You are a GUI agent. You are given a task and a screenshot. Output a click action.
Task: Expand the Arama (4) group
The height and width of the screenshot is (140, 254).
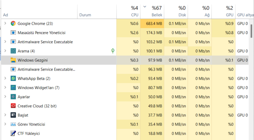click(5, 51)
